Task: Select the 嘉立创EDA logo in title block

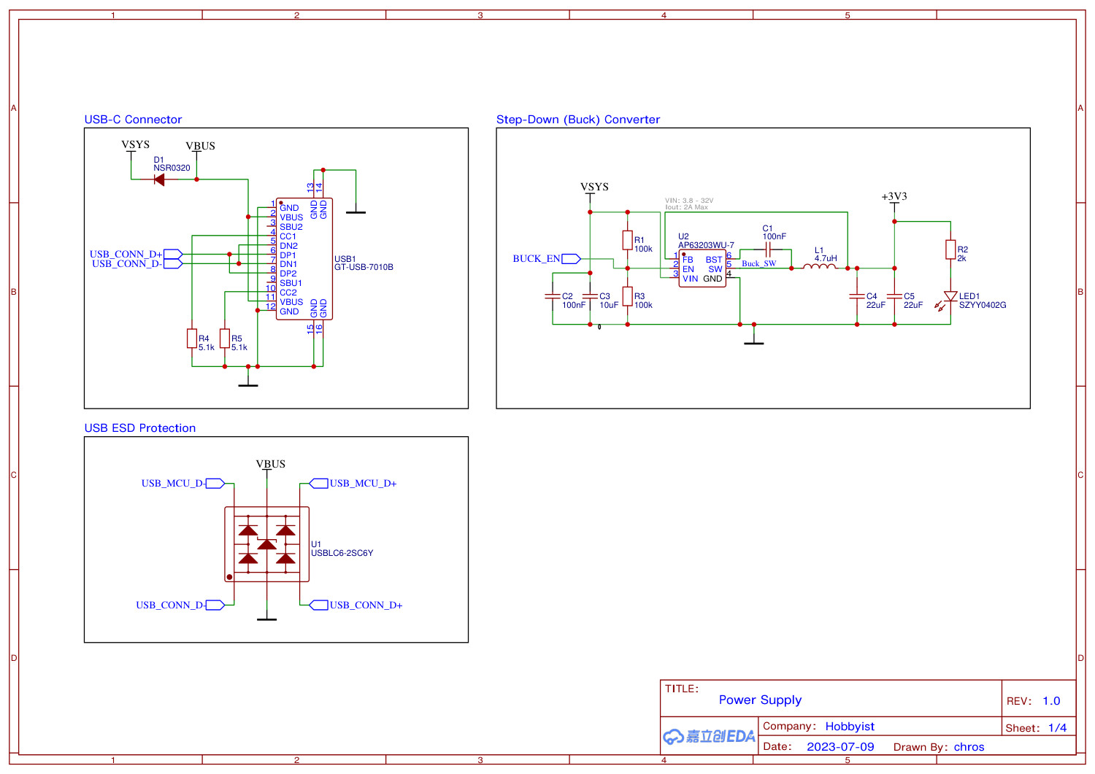Action: coord(708,736)
